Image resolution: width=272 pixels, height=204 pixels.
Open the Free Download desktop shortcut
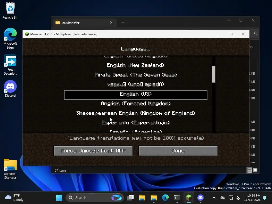click(x=10, y=65)
